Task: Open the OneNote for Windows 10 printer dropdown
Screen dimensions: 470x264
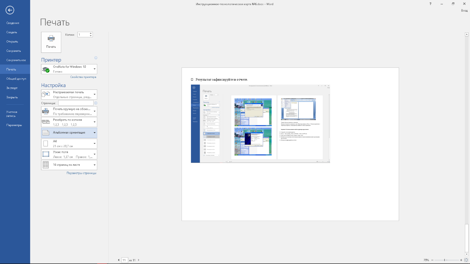Action: coord(69,69)
